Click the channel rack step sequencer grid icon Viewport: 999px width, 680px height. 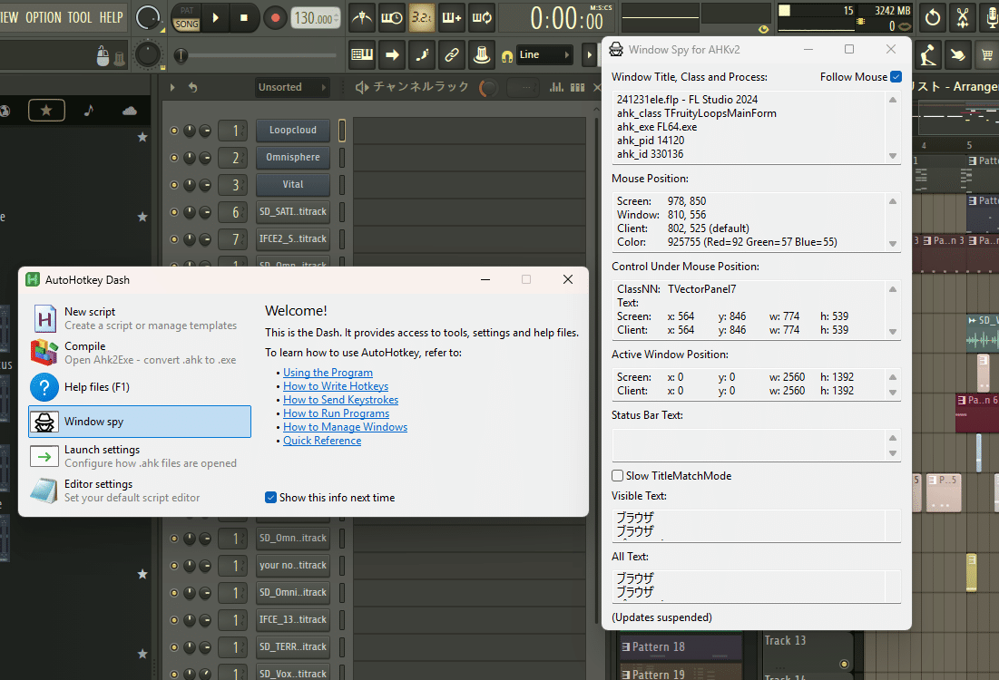577,87
